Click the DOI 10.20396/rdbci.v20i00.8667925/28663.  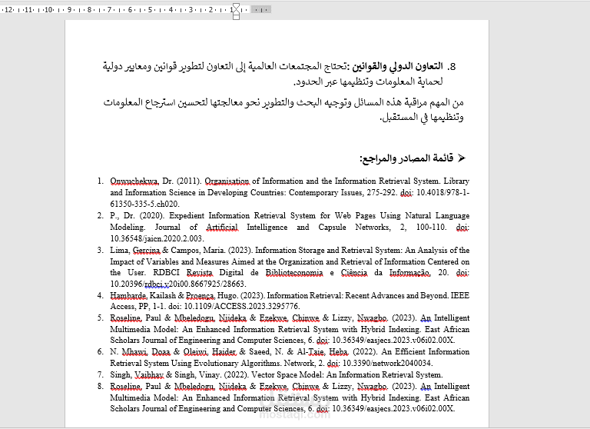[178, 284]
